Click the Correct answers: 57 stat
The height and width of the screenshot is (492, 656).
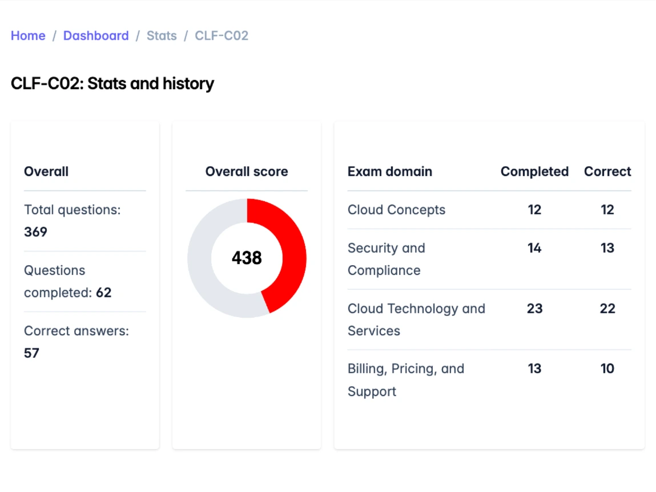77,342
